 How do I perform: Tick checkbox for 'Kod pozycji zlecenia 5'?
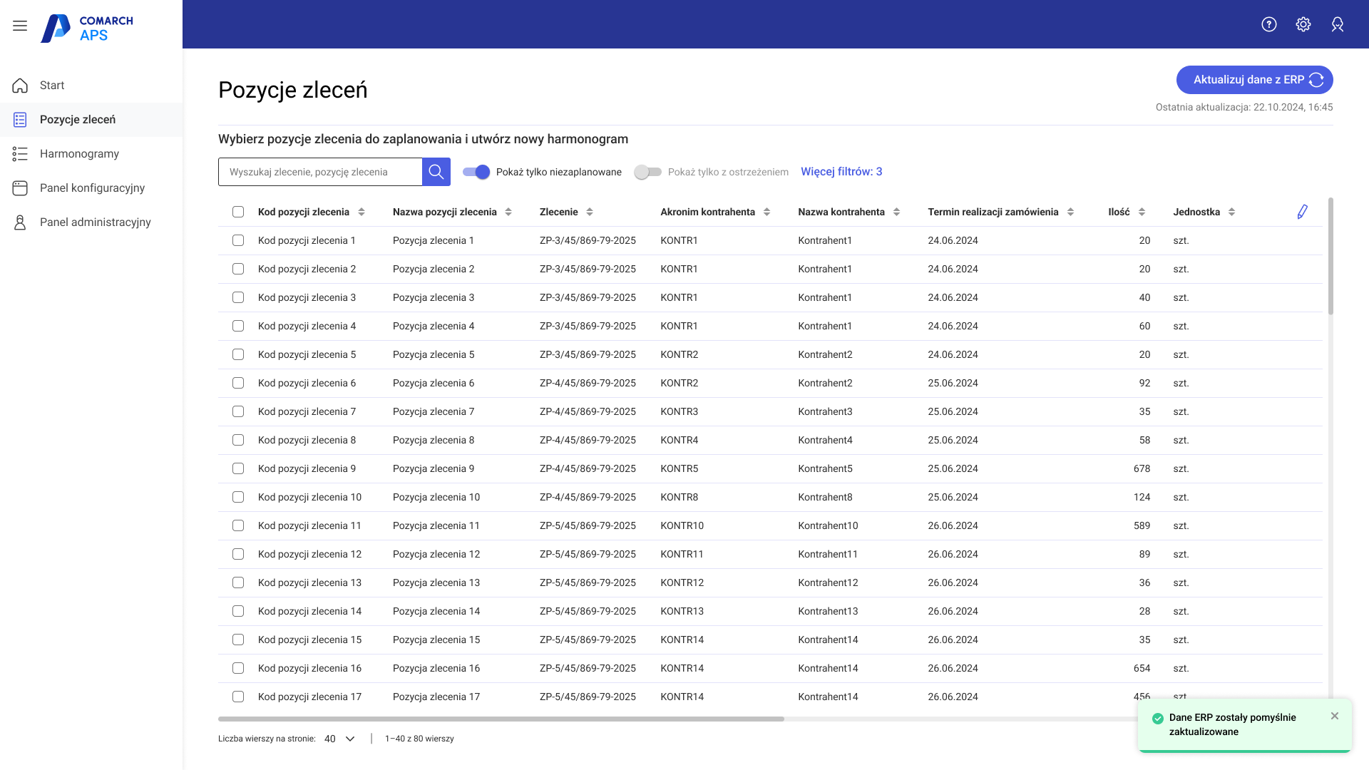[238, 354]
